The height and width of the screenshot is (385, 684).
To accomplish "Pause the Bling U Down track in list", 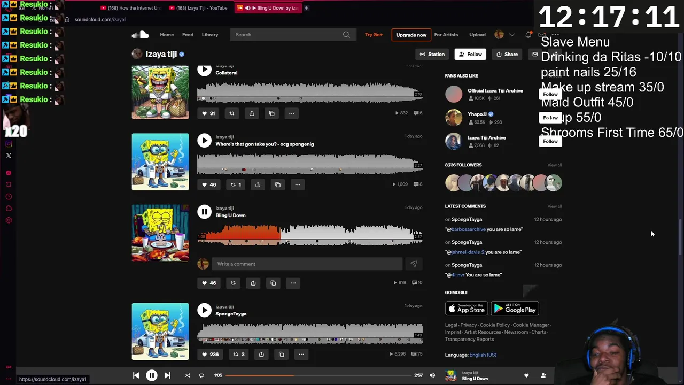I will (x=204, y=212).
